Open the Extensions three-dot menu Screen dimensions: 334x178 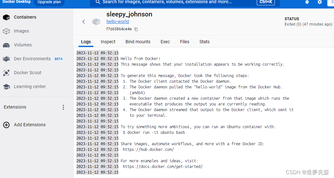click(63, 107)
